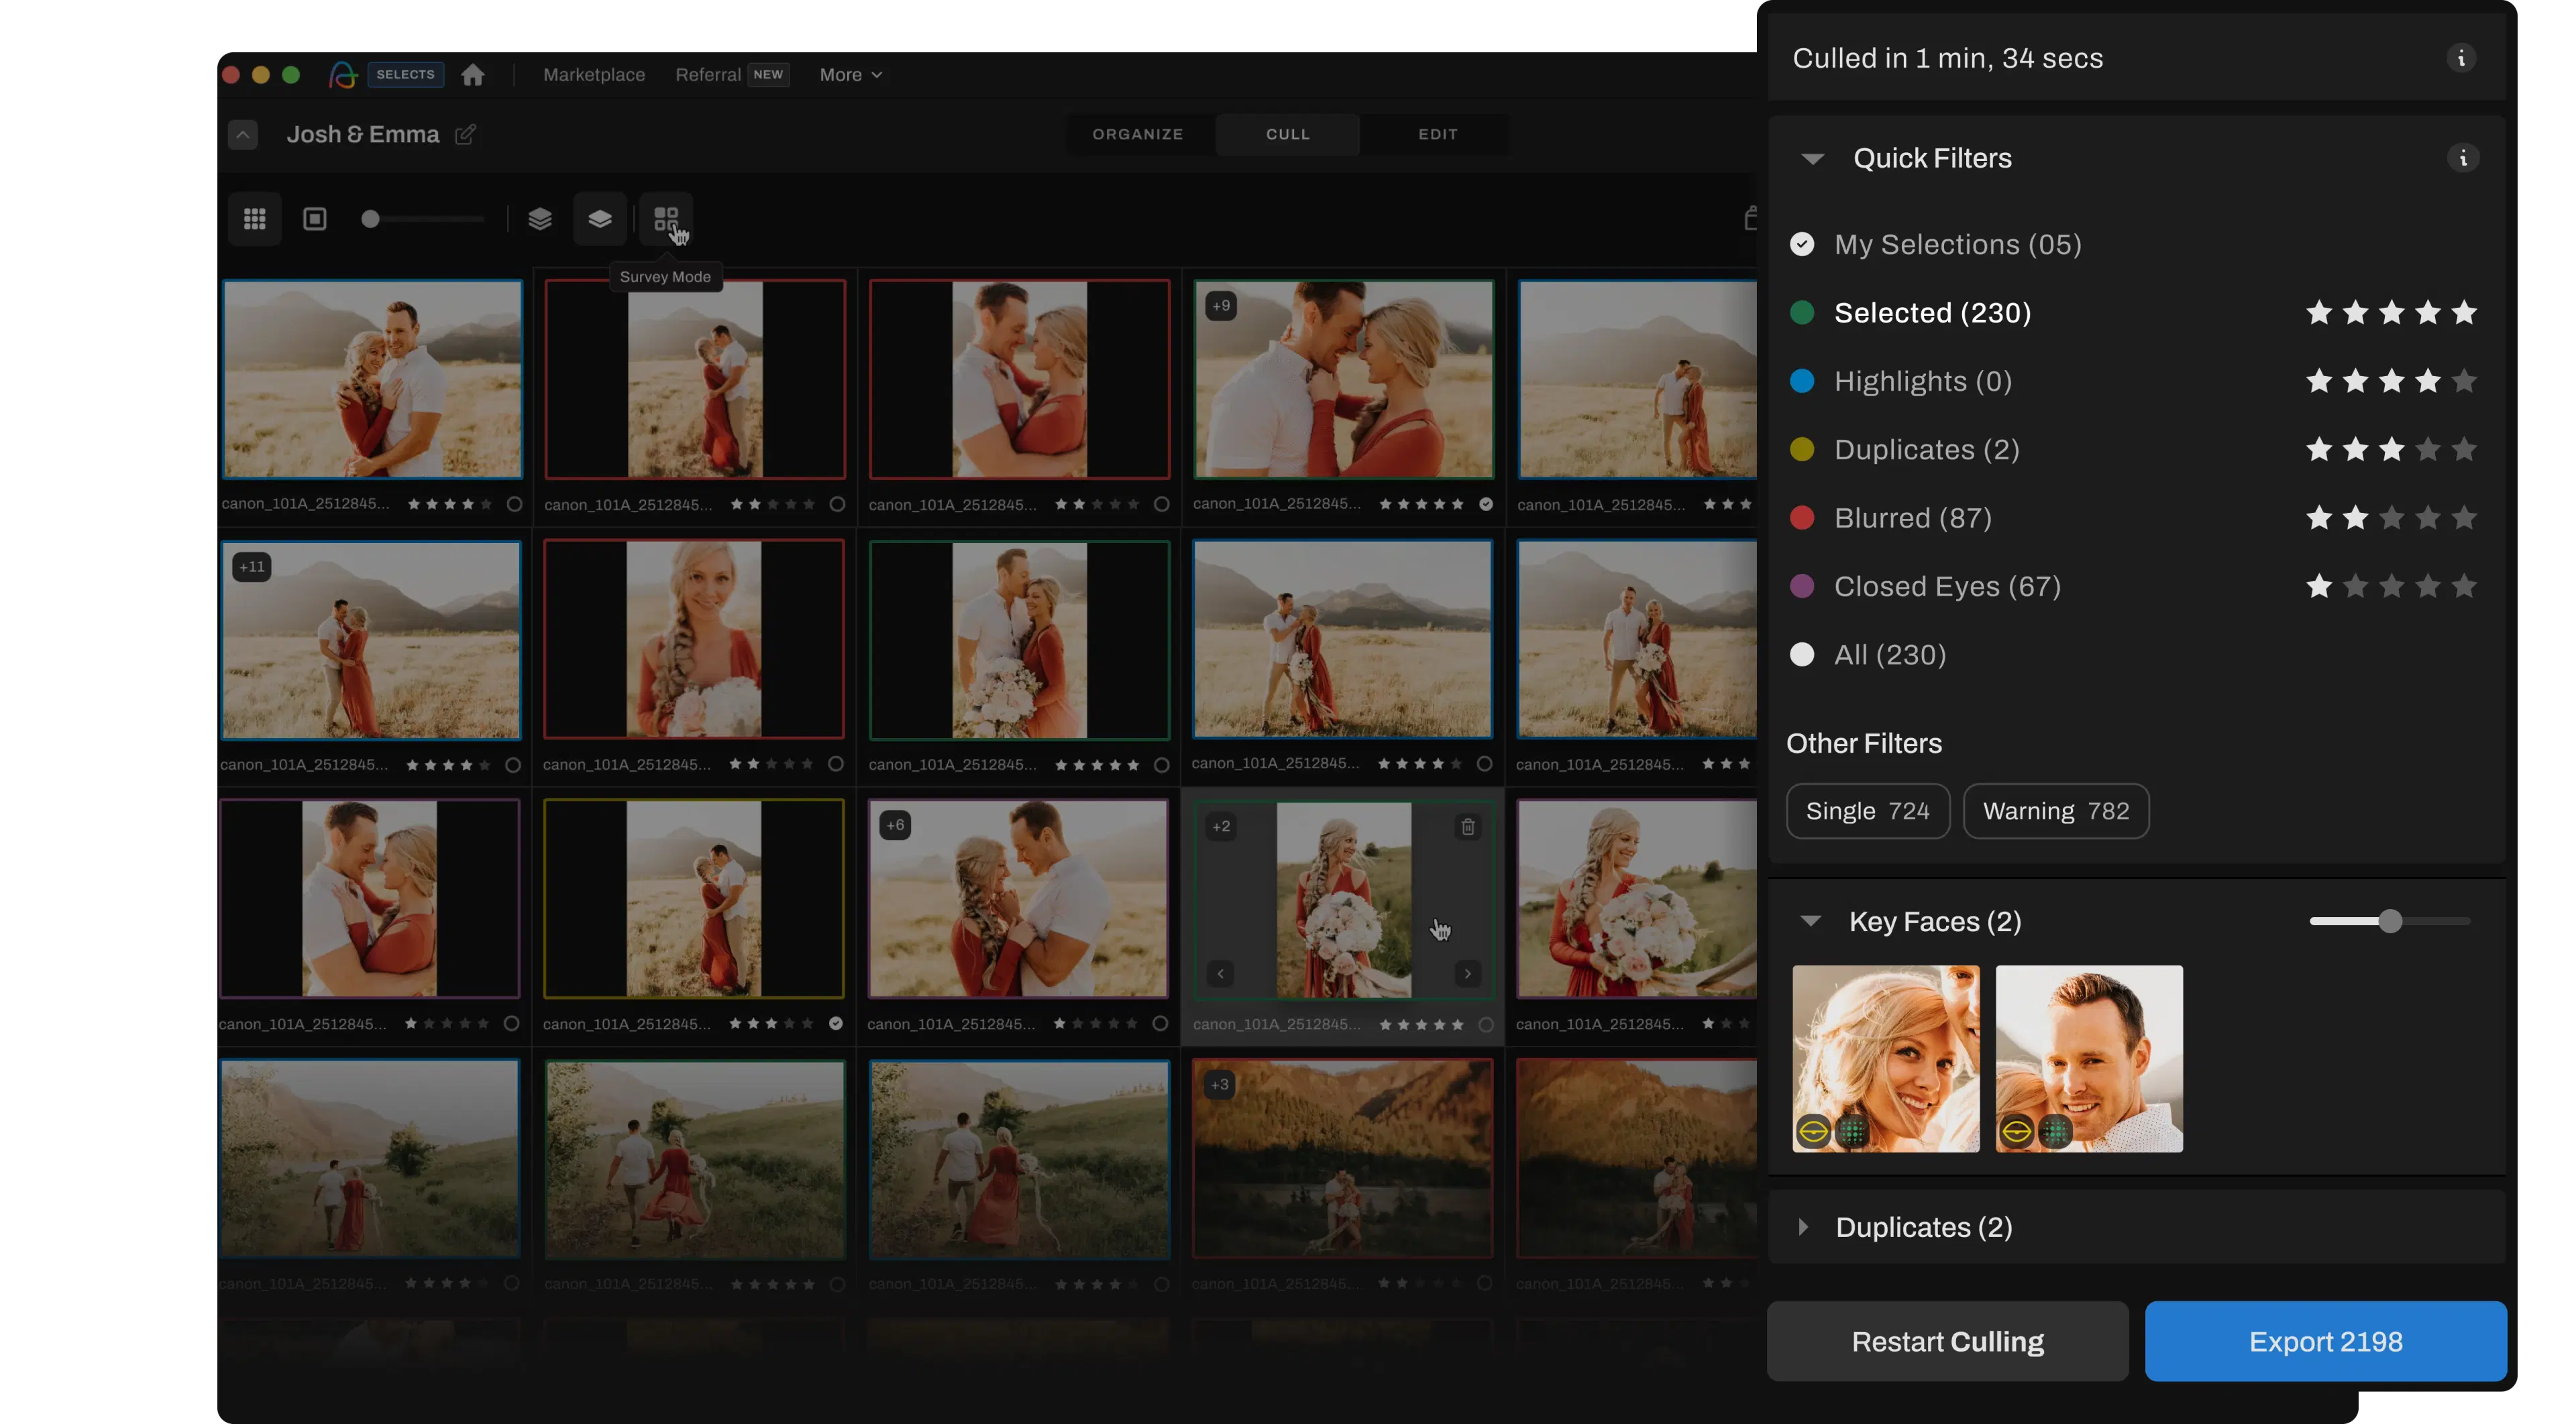Toggle My Selections (05) filter checkmark

[1802, 245]
